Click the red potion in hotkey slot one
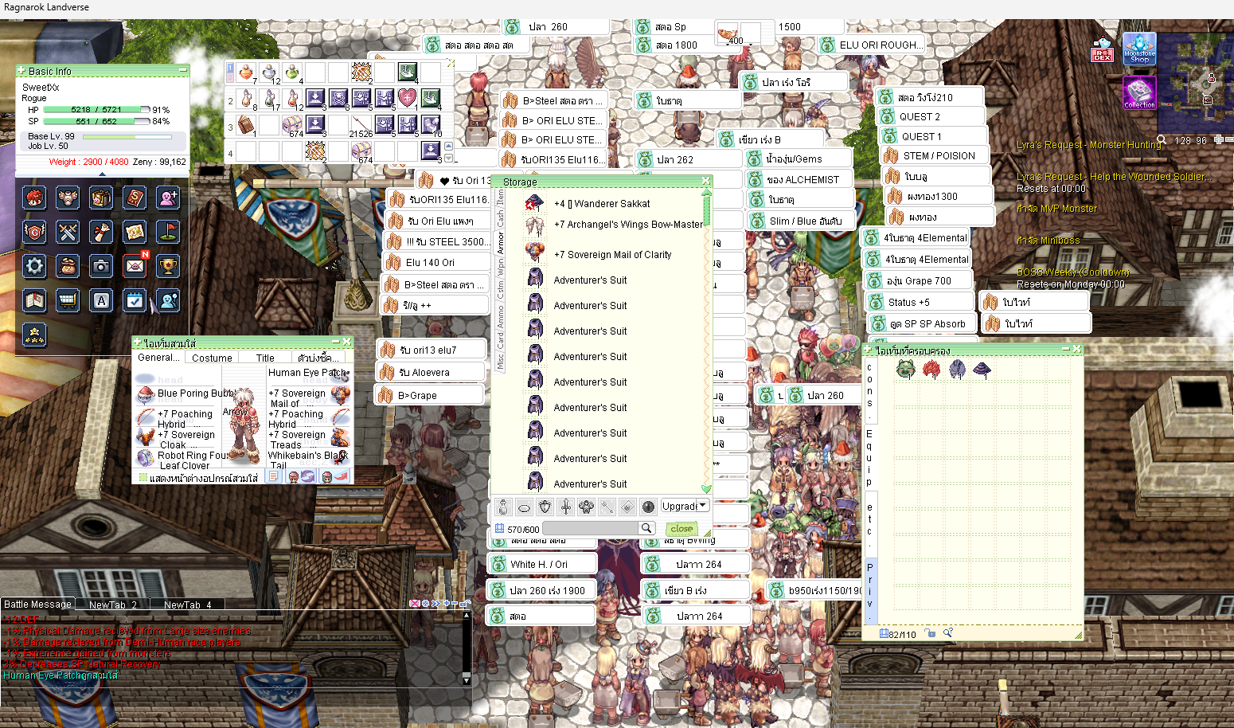Viewport: 1234px width, 728px height. 247,73
